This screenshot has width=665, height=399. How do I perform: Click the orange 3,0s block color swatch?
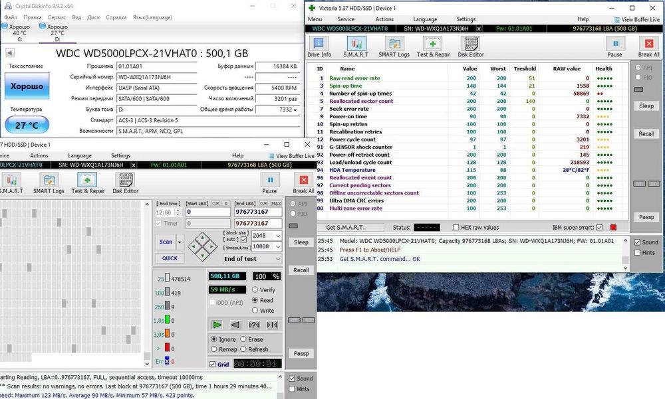(167, 333)
